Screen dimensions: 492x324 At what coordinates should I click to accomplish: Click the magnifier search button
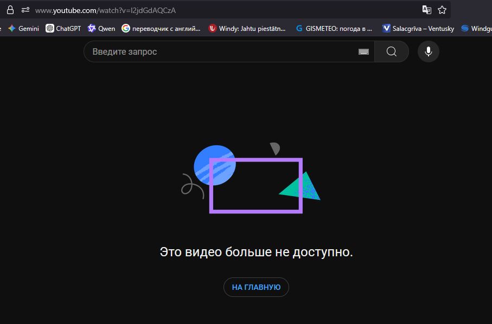click(x=392, y=51)
